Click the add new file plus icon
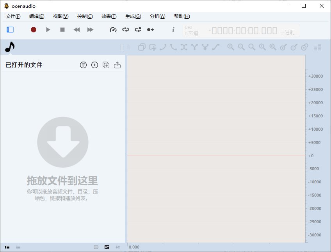Viewport: 331px width, 252px height. tap(94, 65)
